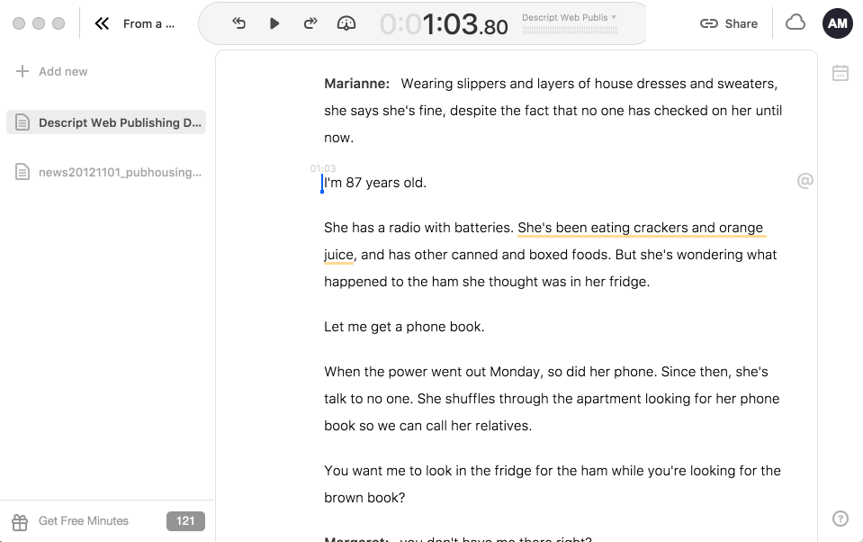863x542 pixels.
Task: Open the help question mark icon
Action: click(841, 518)
